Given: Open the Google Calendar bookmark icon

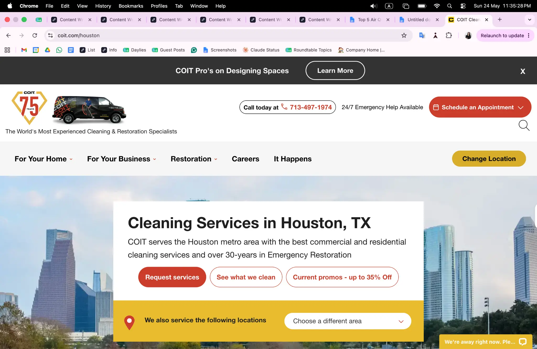Looking at the screenshot, I should [36, 50].
